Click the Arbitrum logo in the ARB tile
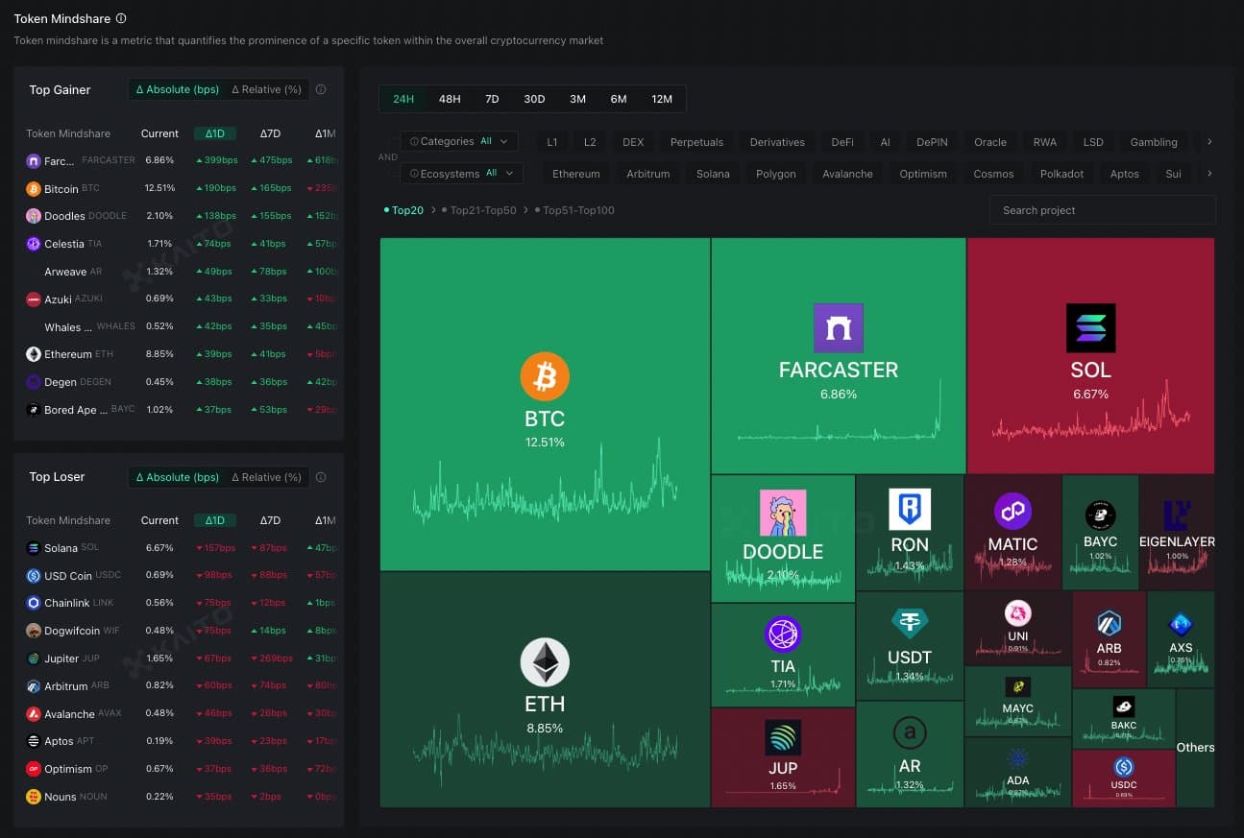Image resolution: width=1244 pixels, height=838 pixels. (x=1109, y=624)
